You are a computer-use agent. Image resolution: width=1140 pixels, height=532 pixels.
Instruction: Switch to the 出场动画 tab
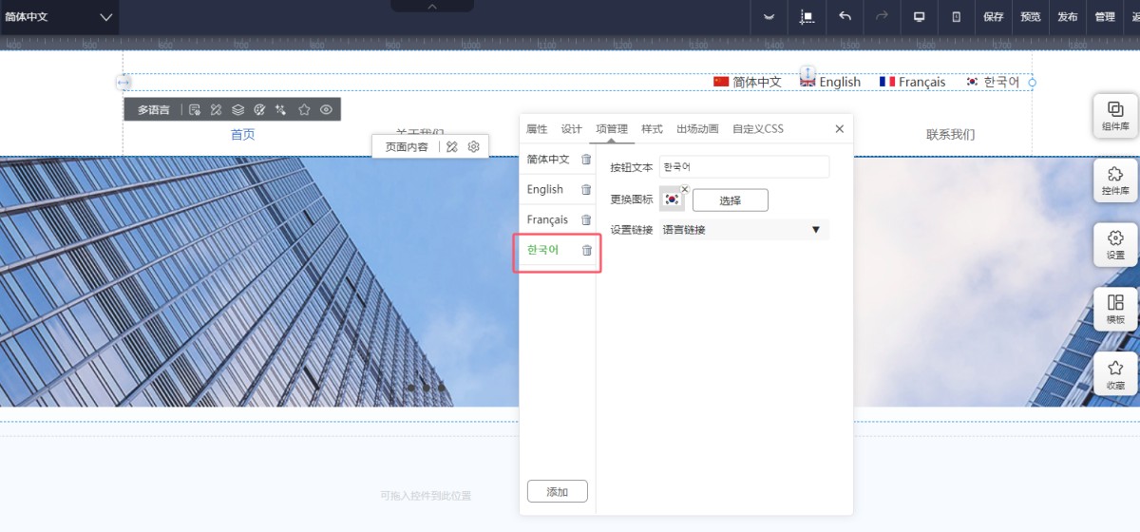[x=697, y=129]
